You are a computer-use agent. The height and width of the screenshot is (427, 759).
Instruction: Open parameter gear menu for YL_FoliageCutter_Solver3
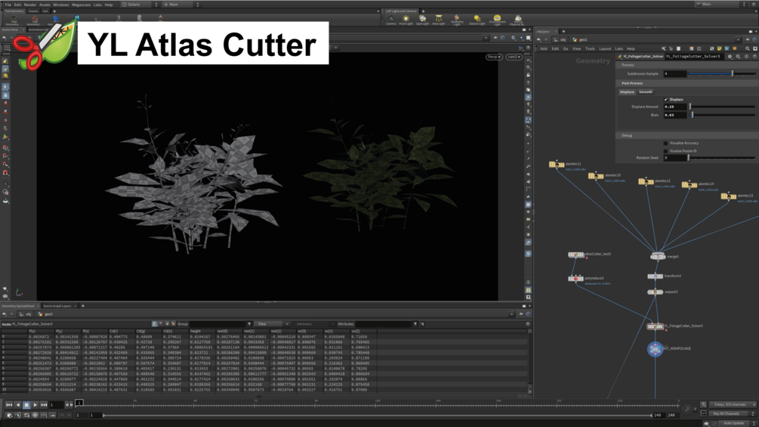[x=730, y=57]
